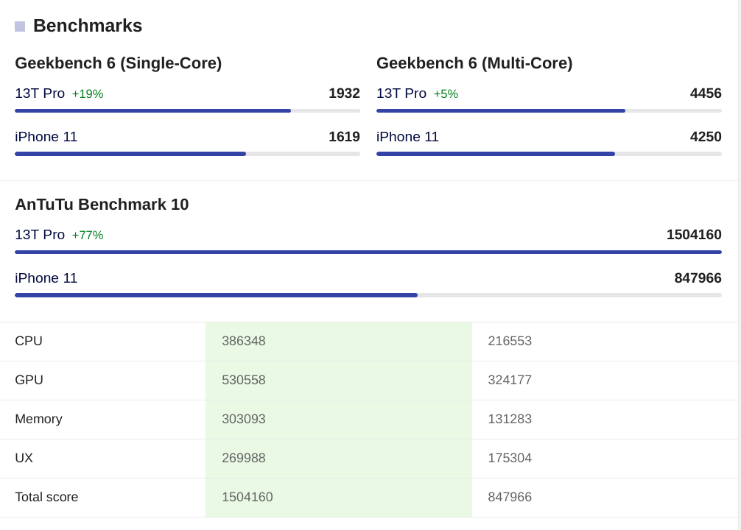Click the AnTuTu score 1504160 beside 13T Pro
Screen dimensions: 741x530
click(694, 234)
